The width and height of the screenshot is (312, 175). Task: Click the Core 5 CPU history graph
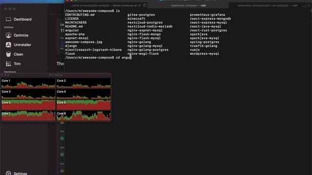tap(28, 105)
